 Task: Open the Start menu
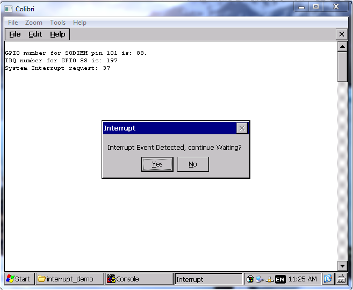pyautogui.click(x=19, y=279)
